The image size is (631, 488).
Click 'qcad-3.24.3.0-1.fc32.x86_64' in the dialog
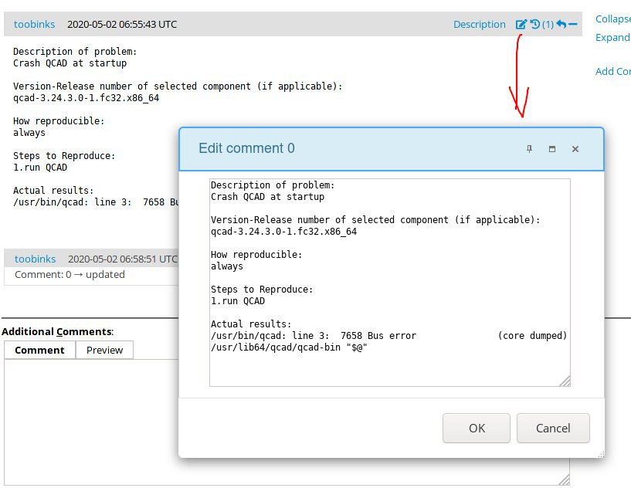pos(283,232)
